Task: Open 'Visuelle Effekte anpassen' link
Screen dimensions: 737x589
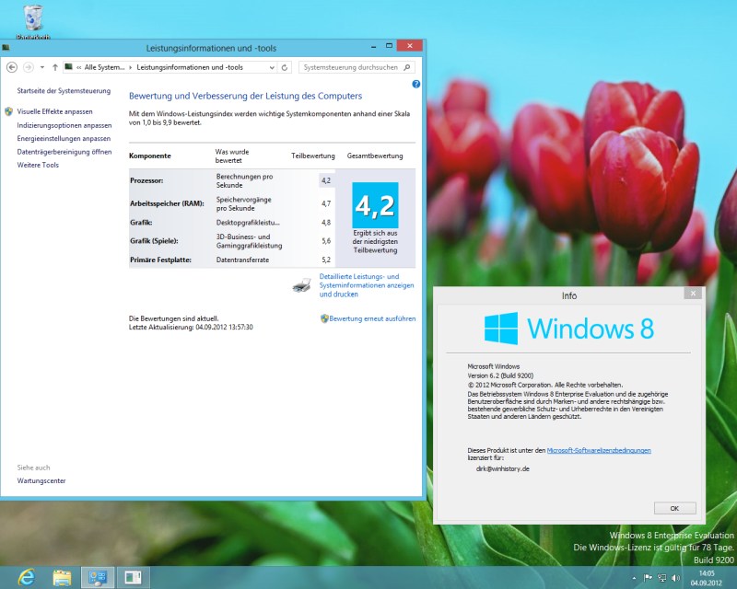Action: pyautogui.click(x=54, y=111)
